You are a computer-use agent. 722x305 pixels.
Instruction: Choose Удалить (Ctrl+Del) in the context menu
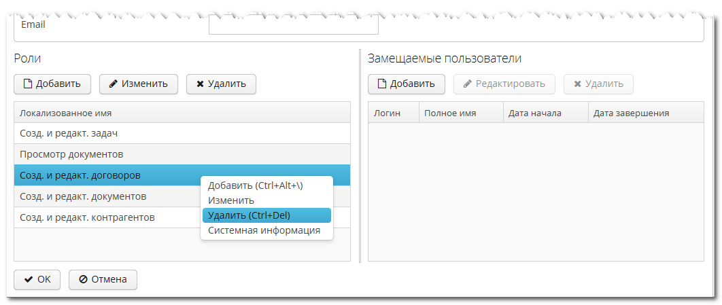249,215
